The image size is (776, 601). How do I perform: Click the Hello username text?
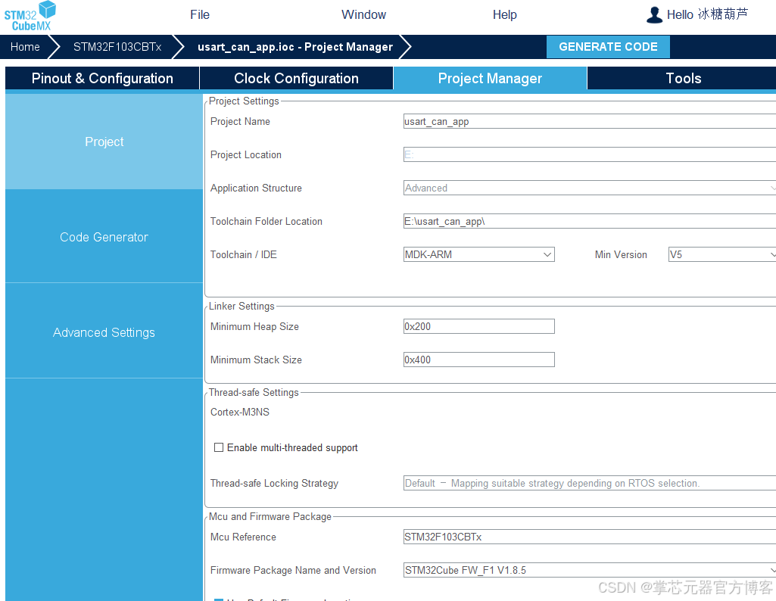tap(707, 15)
